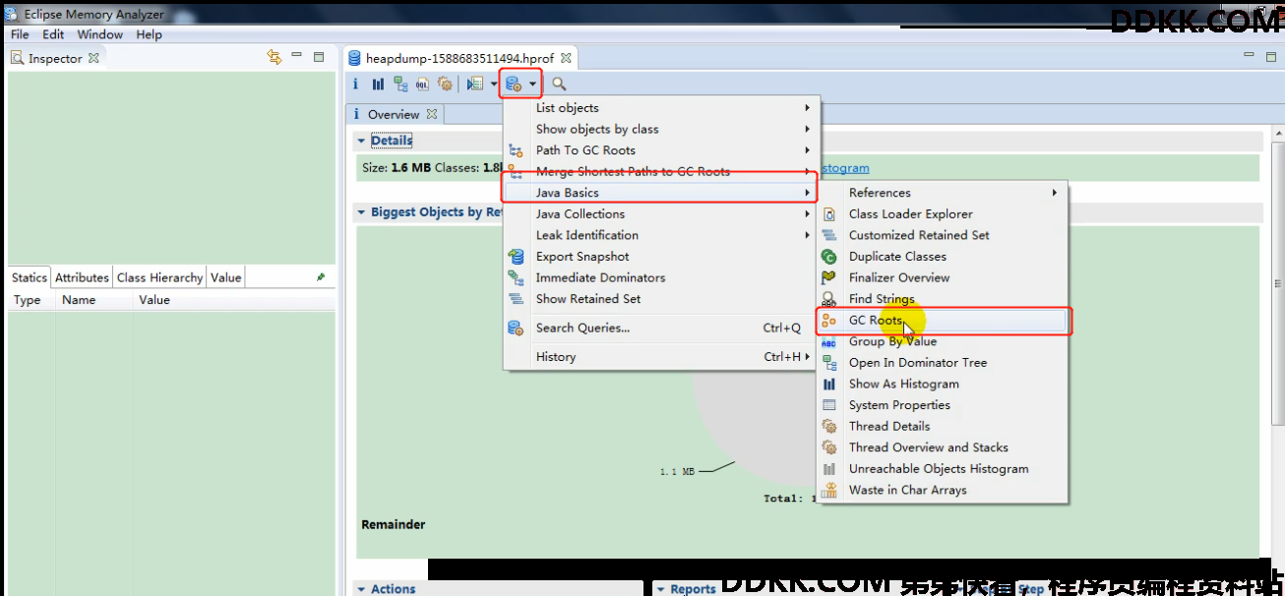Minimize the Inspector panel
Screen dimensions: 1285x596
click(297, 57)
